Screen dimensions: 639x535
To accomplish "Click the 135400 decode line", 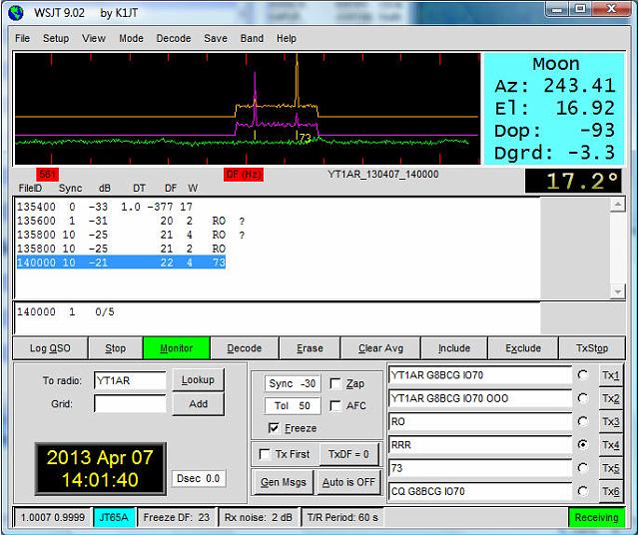I will [x=105, y=207].
